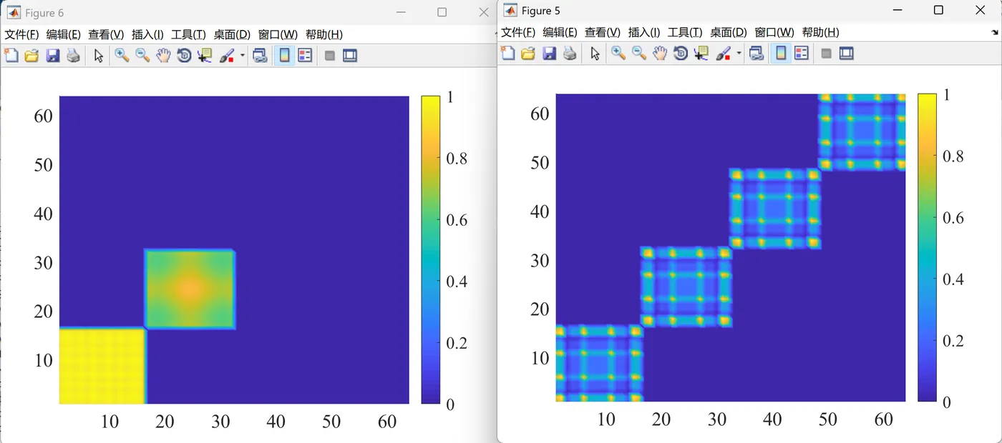This screenshot has width=1002, height=443.
Task: Click Show Plot Tools icon in Figure 6
Action: [350, 56]
